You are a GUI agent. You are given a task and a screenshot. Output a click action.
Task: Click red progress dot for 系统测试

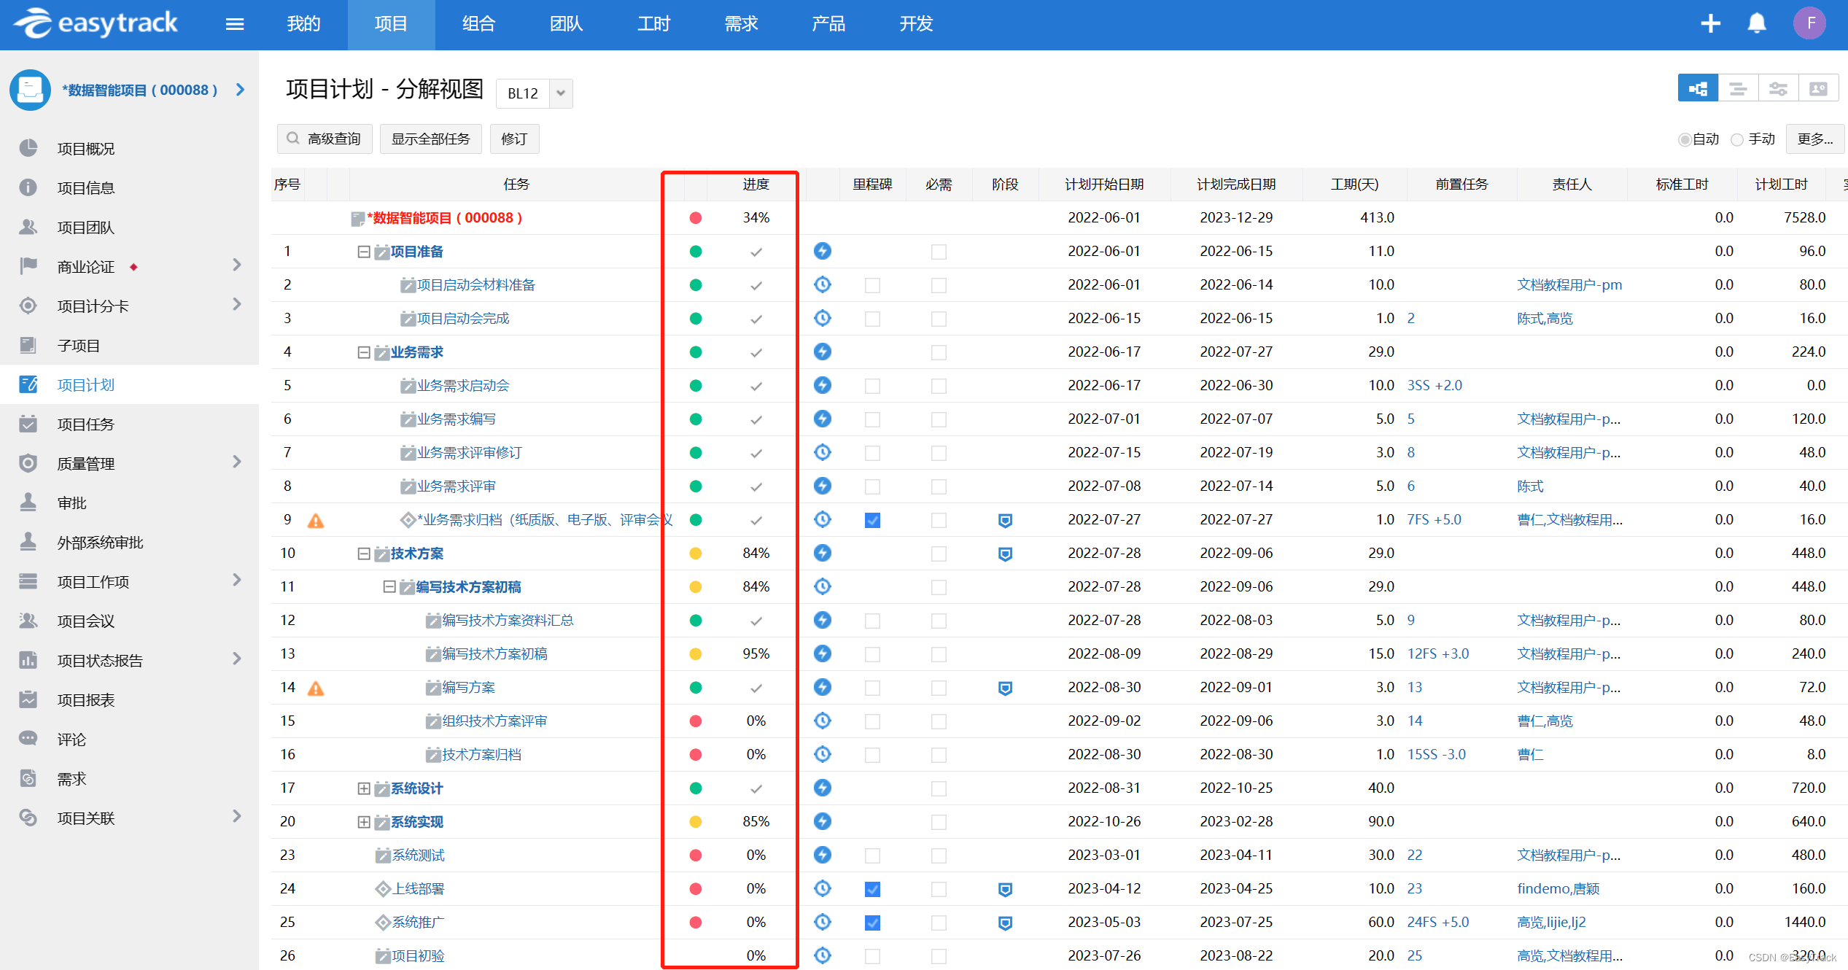(695, 855)
